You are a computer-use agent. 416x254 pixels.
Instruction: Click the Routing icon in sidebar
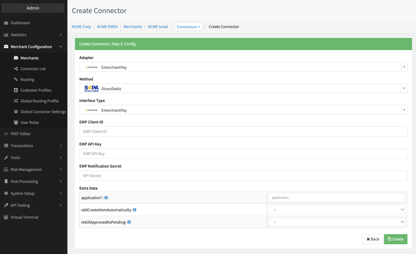(x=16, y=80)
